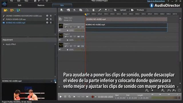Start playback with the Play button
This screenshot has height=103, width=183.
61,97
